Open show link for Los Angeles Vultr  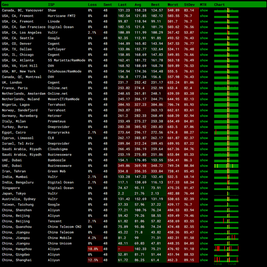(204, 33)
